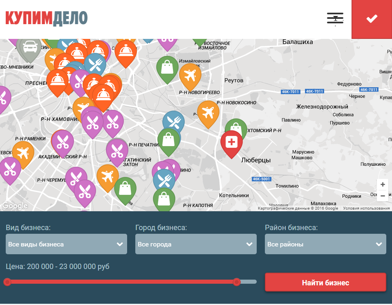Select the blue fork-and-knife marker among the orange bell markers
Image resolution: width=392 pixels, height=305 pixels.
coord(95,64)
